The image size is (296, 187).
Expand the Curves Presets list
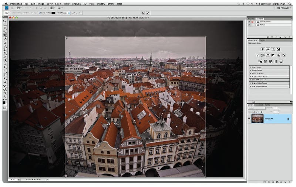click(x=251, y=70)
